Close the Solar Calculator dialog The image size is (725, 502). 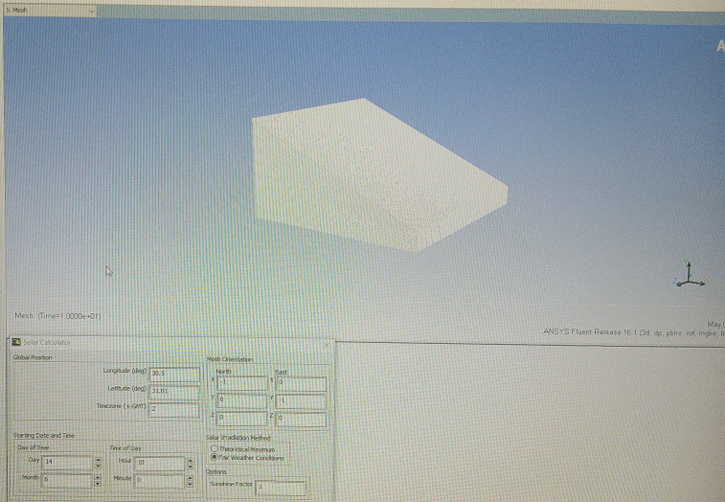[x=327, y=345]
